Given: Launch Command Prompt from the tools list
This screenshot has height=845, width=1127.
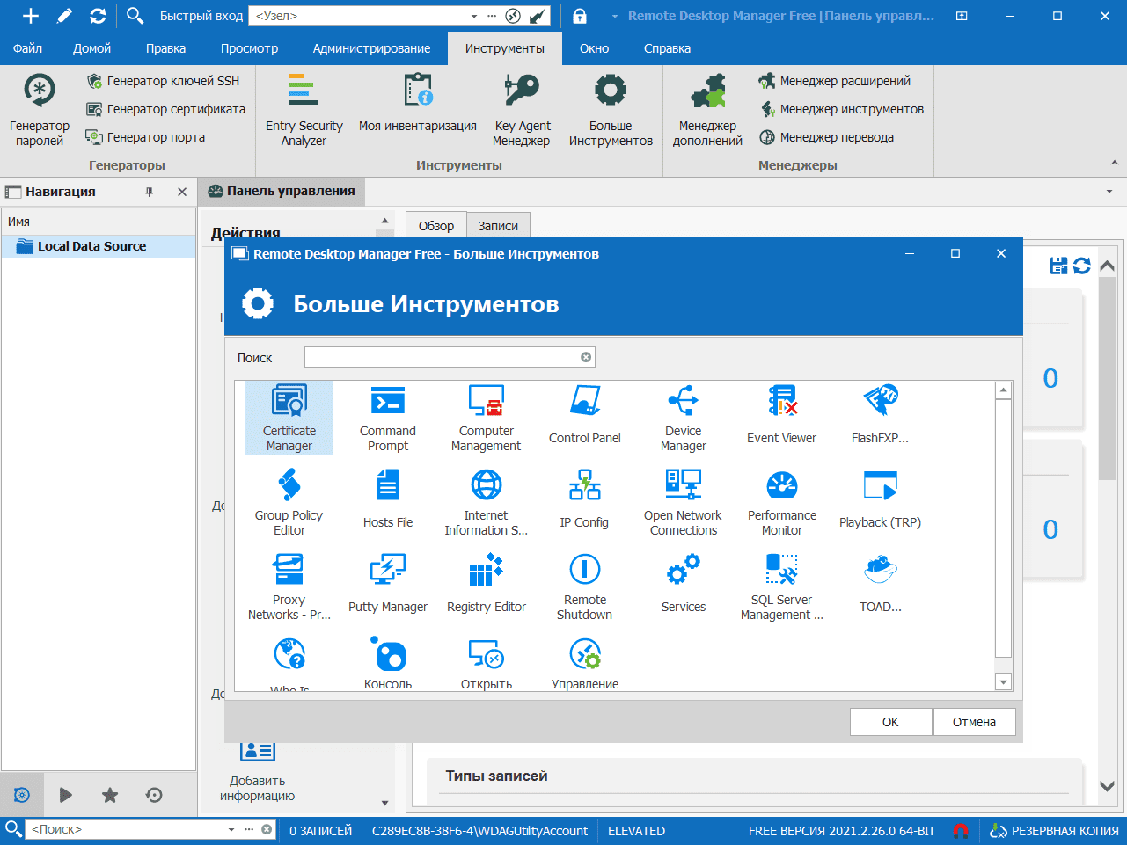Looking at the screenshot, I should [388, 418].
